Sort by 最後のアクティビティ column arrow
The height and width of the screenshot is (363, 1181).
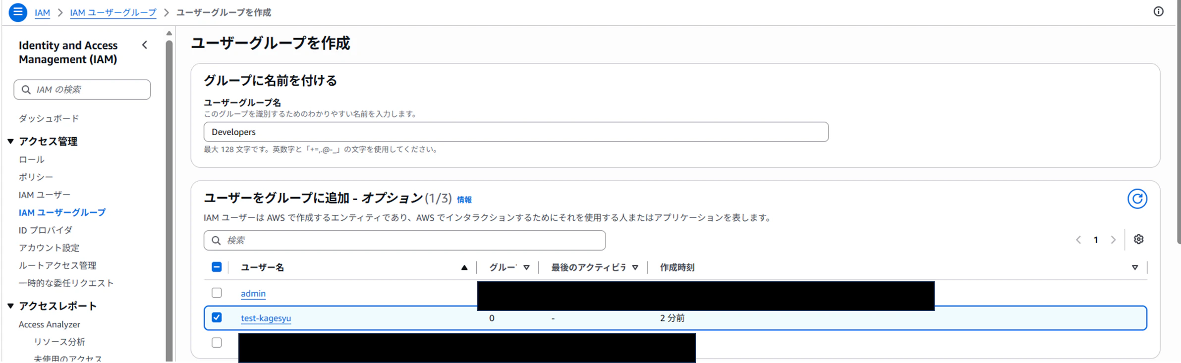635,267
